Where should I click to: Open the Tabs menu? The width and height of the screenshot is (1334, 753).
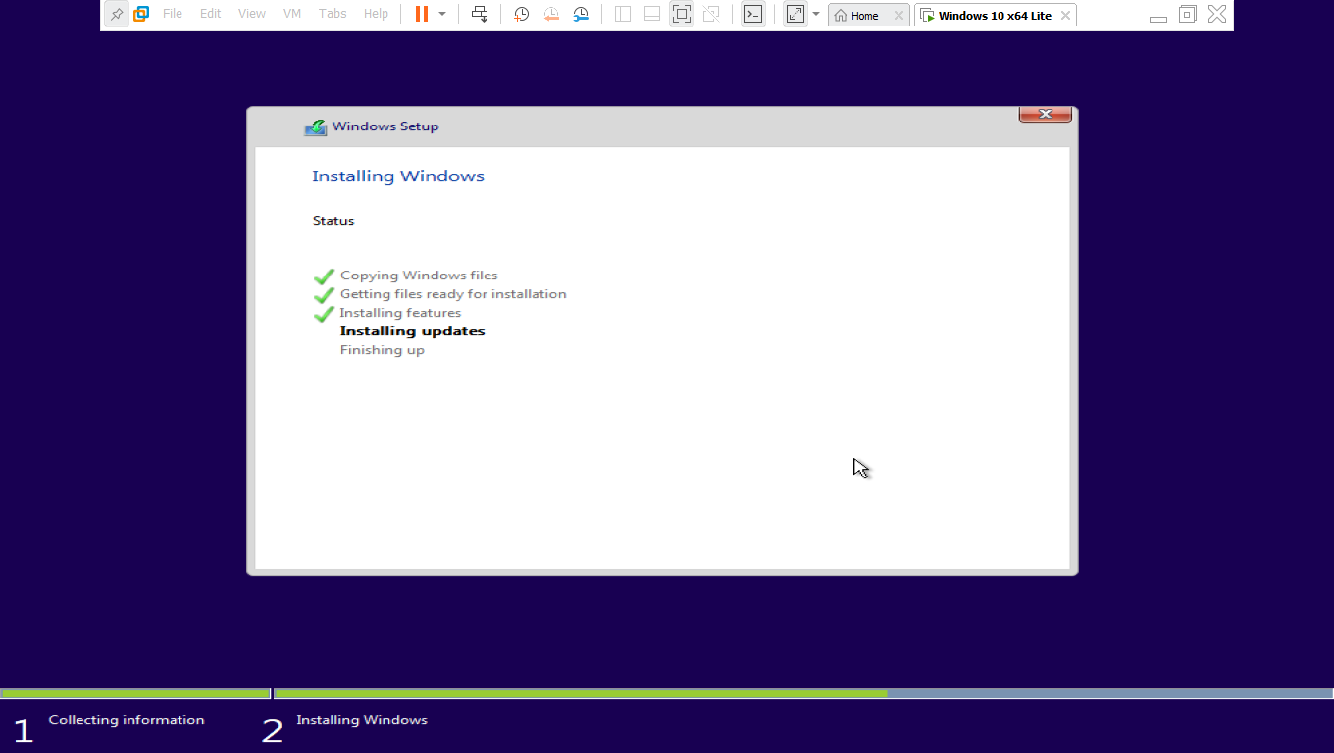pos(333,14)
